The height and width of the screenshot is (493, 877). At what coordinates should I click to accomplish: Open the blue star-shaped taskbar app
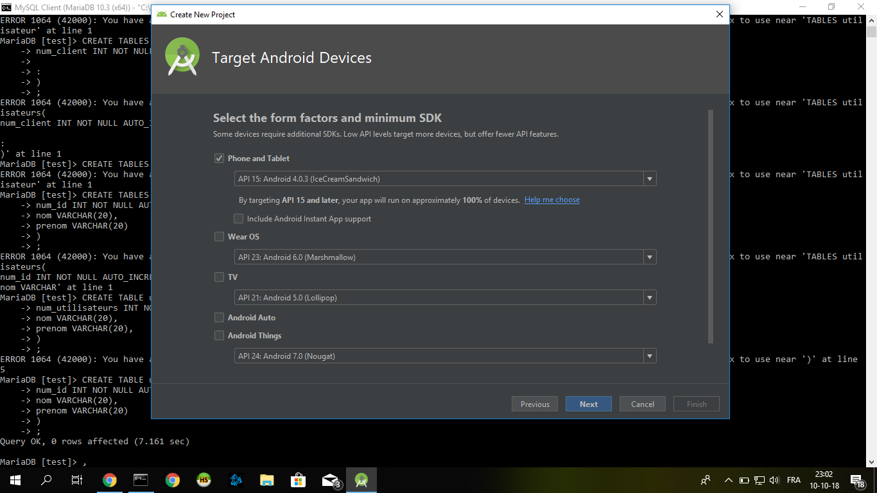click(x=235, y=480)
